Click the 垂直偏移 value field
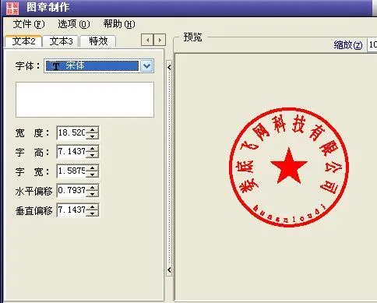 pyautogui.click(x=72, y=210)
